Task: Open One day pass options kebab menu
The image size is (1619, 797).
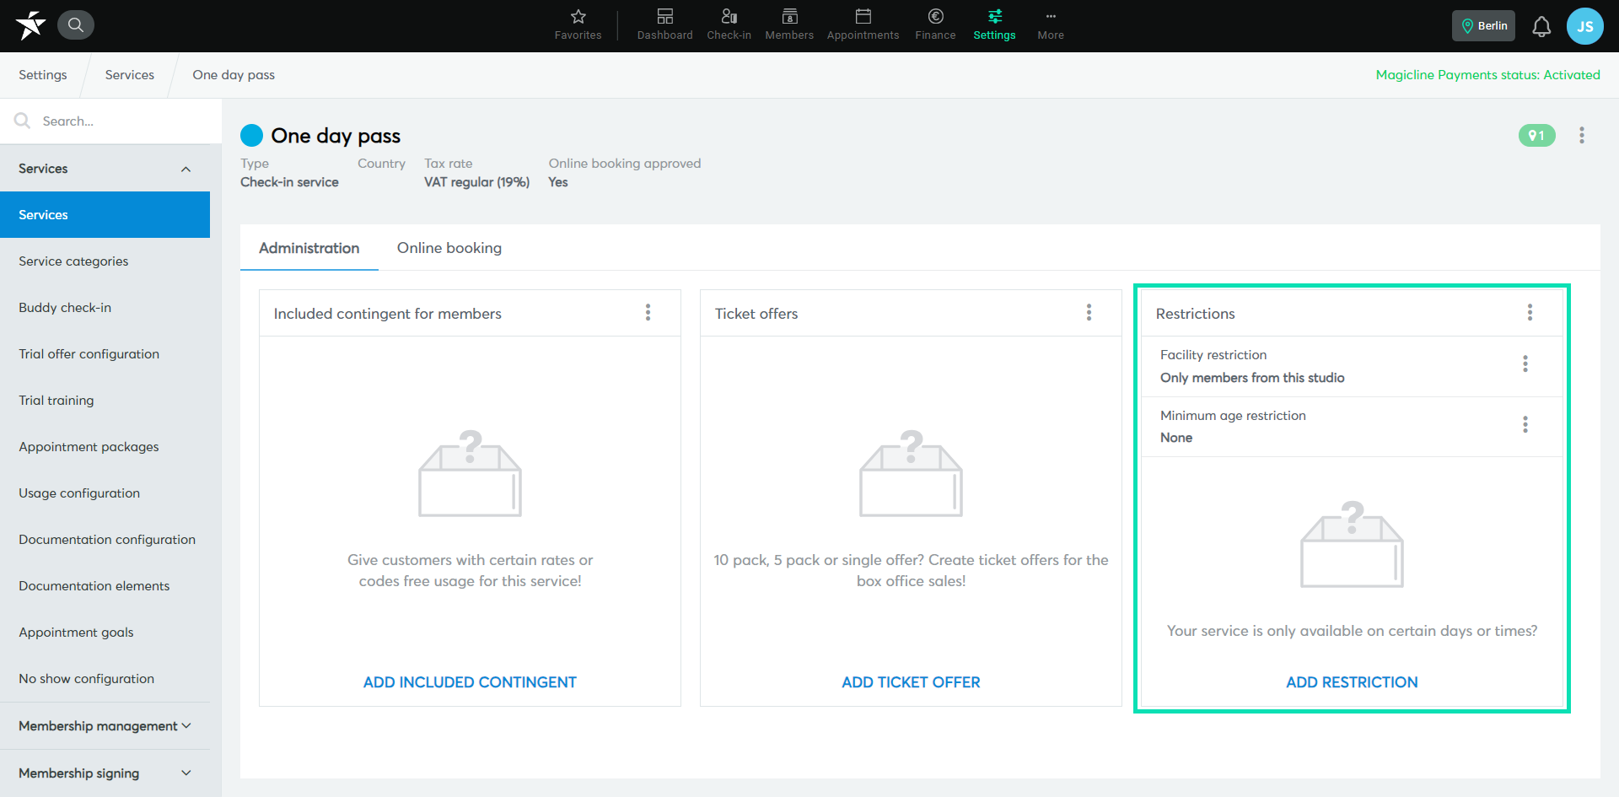Action: coord(1582,135)
